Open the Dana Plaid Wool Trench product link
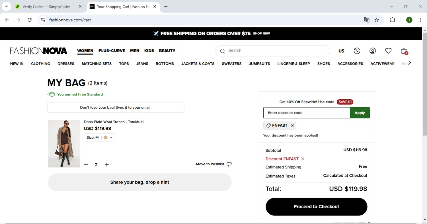The height and width of the screenshot is (224, 427). click(114, 122)
